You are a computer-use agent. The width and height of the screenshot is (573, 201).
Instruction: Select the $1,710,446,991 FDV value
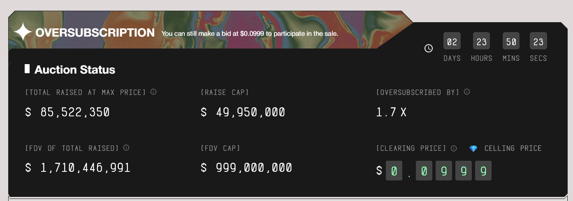78,167
